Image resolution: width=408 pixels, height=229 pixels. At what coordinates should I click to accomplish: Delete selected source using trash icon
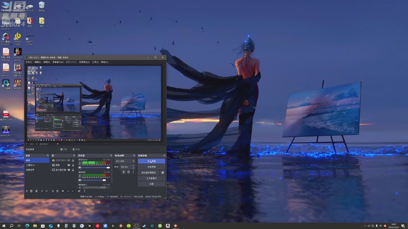(x=57, y=191)
